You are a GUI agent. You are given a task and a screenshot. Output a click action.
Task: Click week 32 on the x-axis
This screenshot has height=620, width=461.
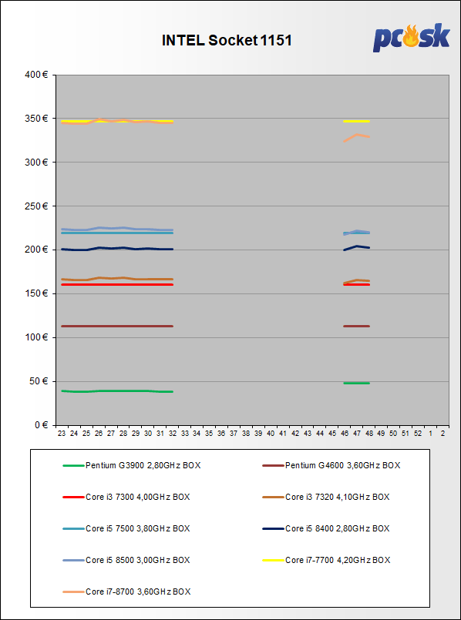pyautogui.click(x=172, y=434)
